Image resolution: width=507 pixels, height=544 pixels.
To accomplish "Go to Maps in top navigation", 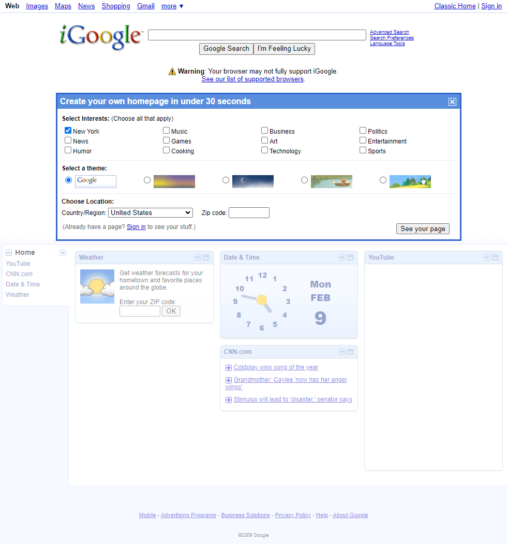I will pyautogui.click(x=63, y=6).
